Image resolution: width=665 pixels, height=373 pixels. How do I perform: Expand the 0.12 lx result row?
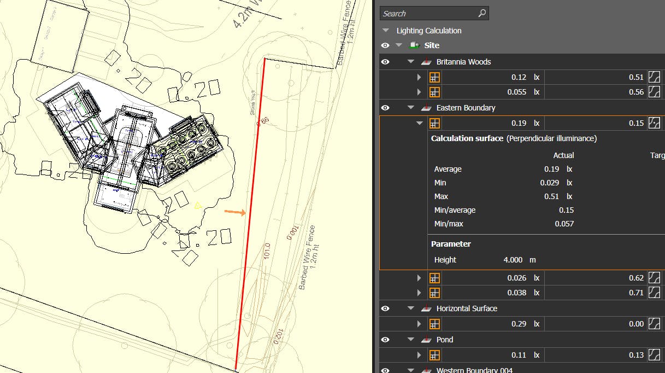point(420,77)
